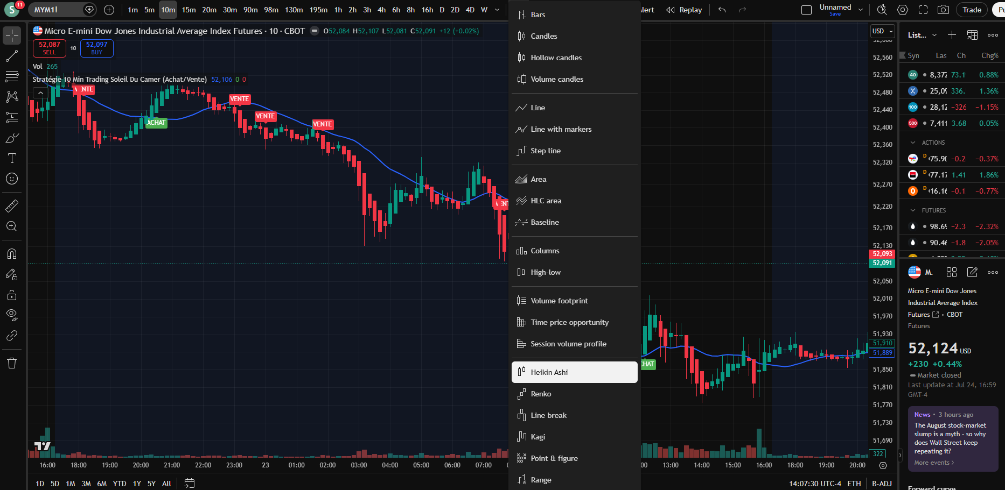This screenshot has width=1005, height=490.
Task: Open the USD currency dropdown
Action: point(882,31)
